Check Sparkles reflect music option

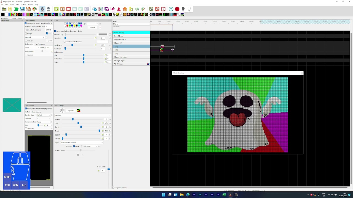point(65,42)
